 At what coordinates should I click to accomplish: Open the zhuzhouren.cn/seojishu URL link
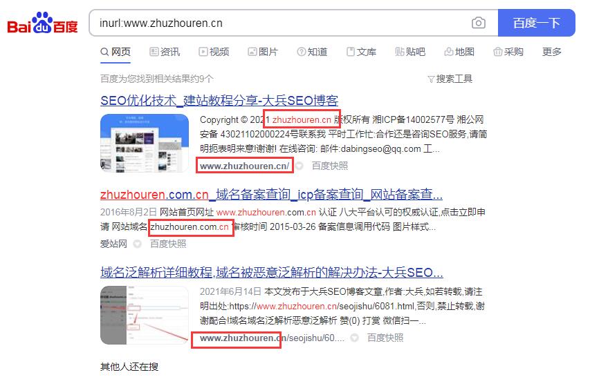click(272, 338)
